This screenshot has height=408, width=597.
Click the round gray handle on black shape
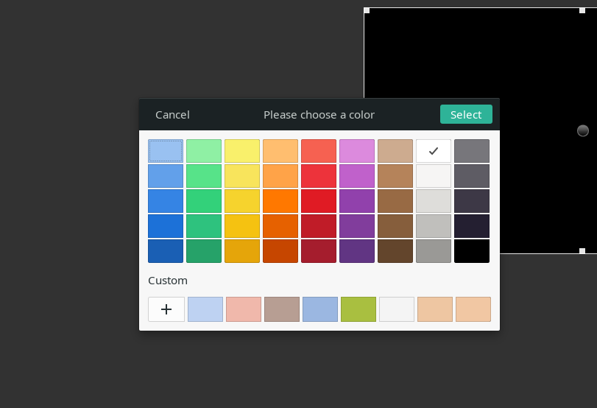[x=583, y=130]
